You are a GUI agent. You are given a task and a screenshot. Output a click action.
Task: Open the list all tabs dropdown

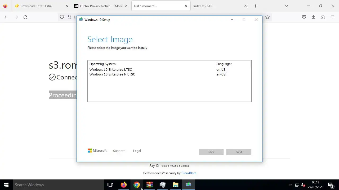[286, 6]
